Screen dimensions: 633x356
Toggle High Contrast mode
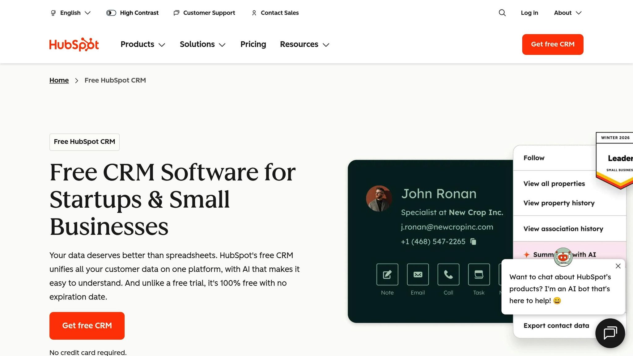[132, 13]
